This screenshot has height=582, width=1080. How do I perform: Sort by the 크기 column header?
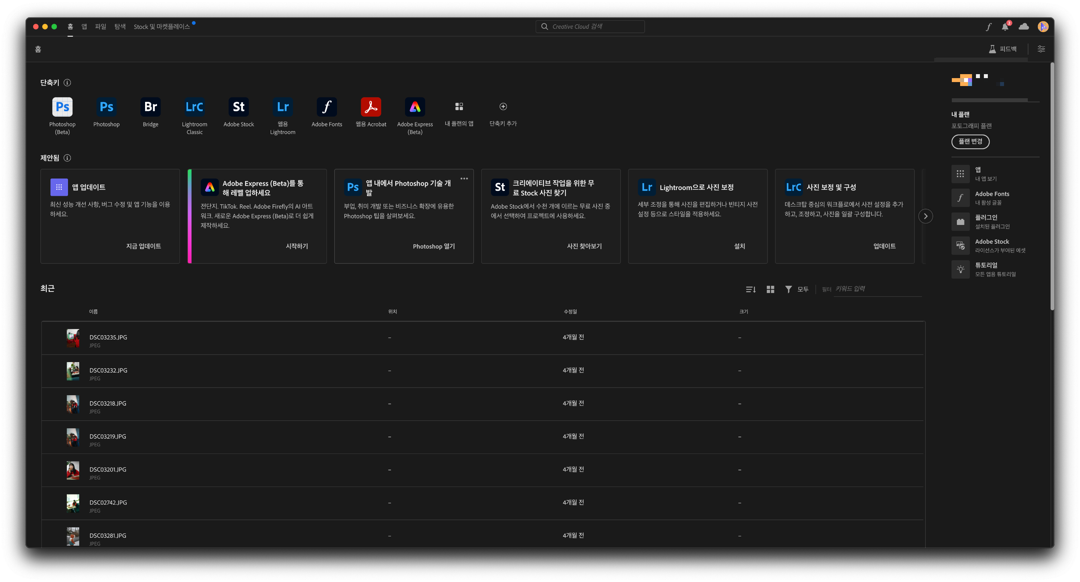pyautogui.click(x=744, y=312)
